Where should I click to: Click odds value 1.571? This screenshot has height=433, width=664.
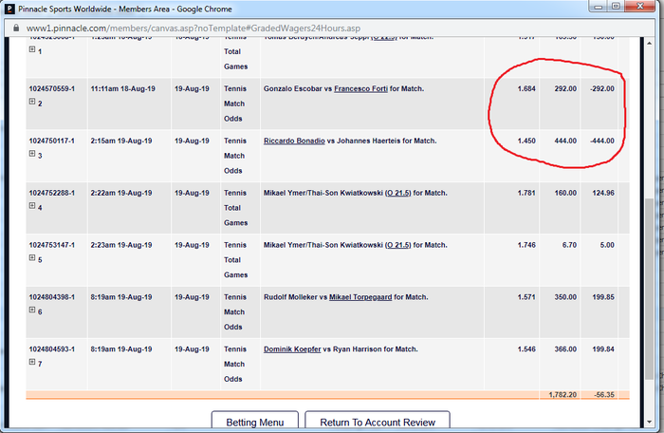pyautogui.click(x=526, y=297)
